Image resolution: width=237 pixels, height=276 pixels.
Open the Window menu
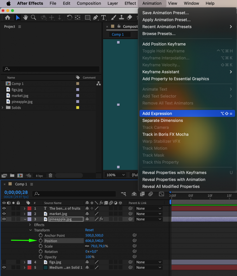(191, 3)
